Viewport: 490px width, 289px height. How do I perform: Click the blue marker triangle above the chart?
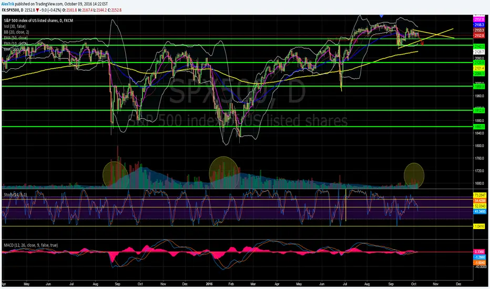coord(381,15)
